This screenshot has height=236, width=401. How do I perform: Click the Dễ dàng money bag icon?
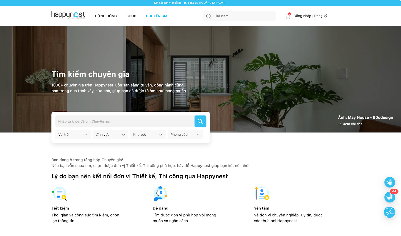coord(160,193)
